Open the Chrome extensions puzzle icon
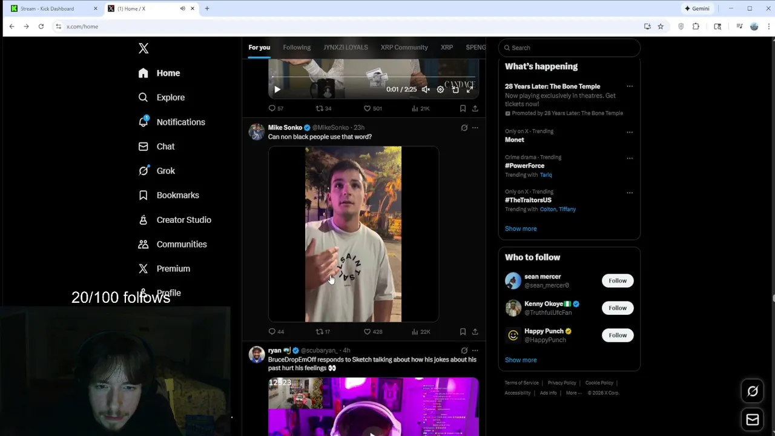Viewport: 775px width, 436px height. point(696,27)
